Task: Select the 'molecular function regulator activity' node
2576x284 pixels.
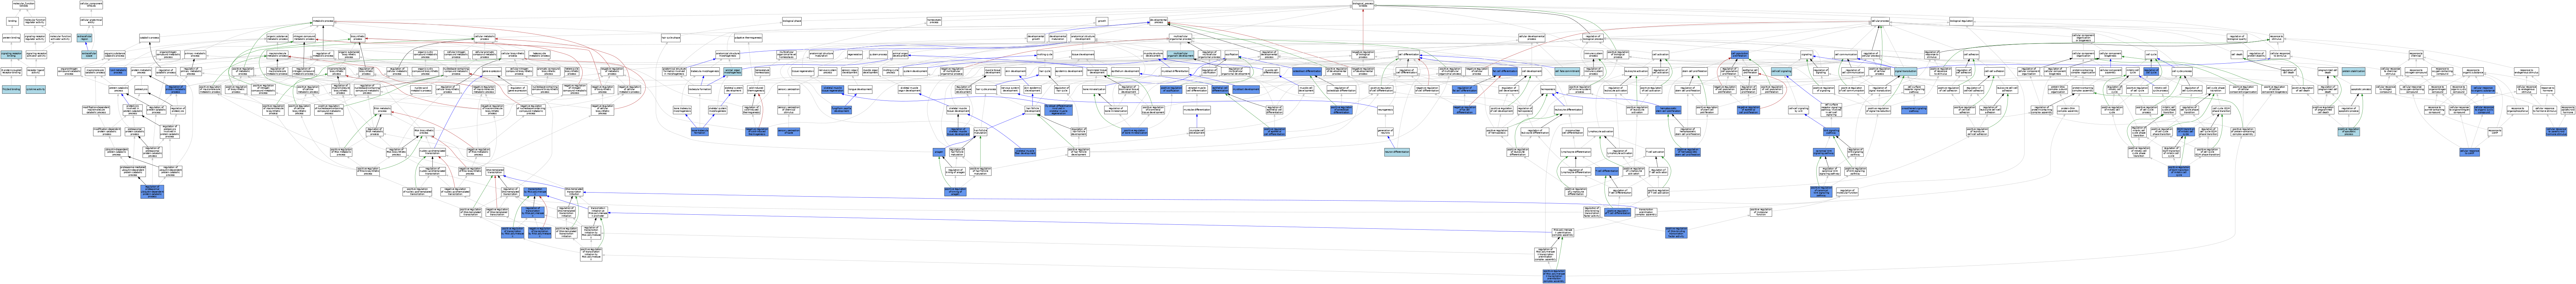Action: [x=35, y=21]
